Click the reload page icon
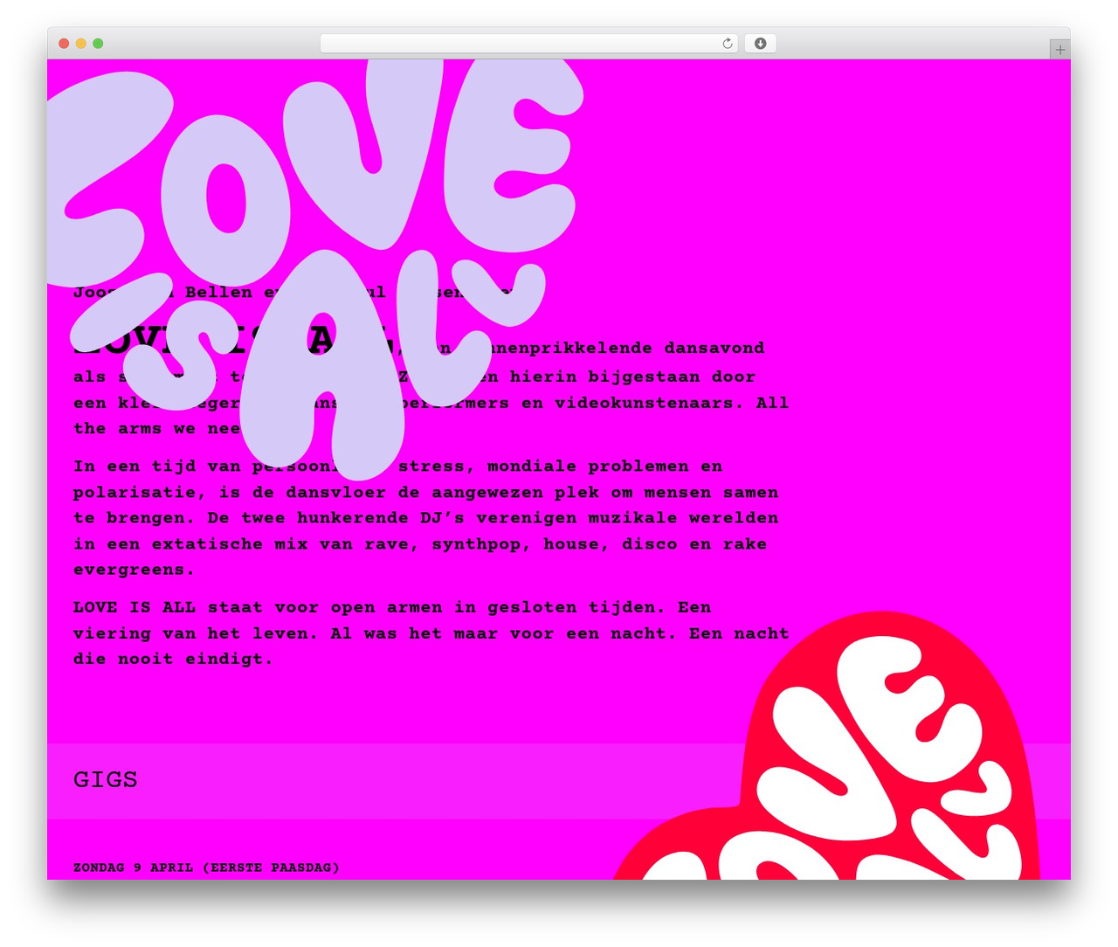Image resolution: width=1118 pixels, height=947 pixels. 727,44
